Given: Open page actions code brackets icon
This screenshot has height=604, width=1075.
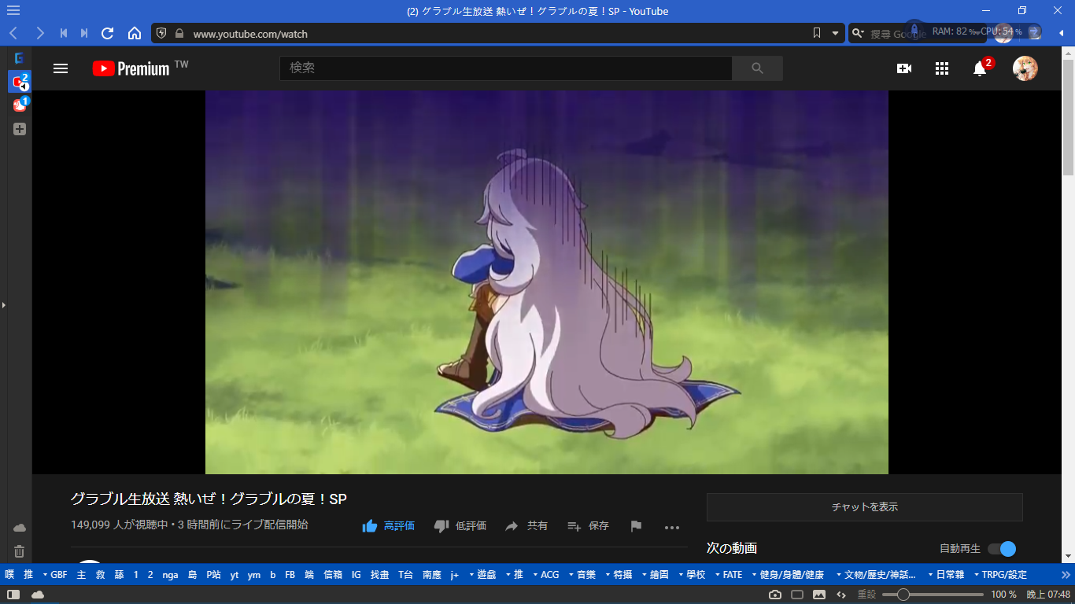Looking at the screenshot, I should pyautogui.click(x=841, y=595).
